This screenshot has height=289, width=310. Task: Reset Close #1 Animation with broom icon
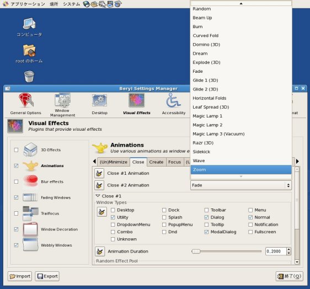[x=99, y=173]
